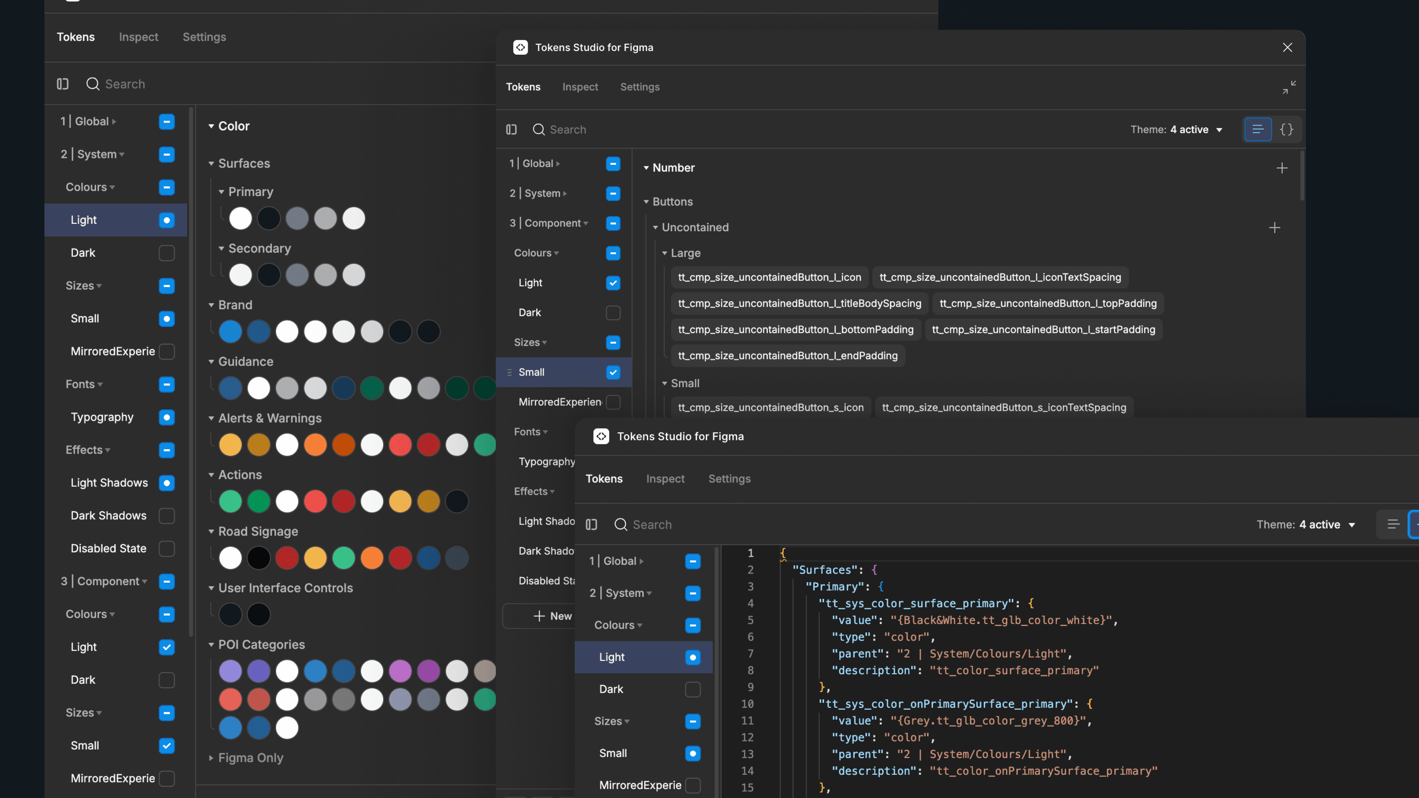Toggle Sizes group indicator in middle window
1419x798 pixels.
(613, 342)
